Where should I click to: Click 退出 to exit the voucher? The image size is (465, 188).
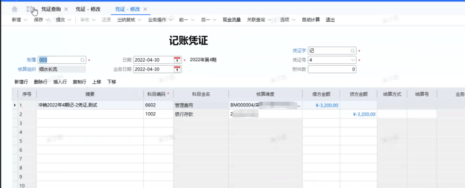pyautogui.click(x=330, y=20)
